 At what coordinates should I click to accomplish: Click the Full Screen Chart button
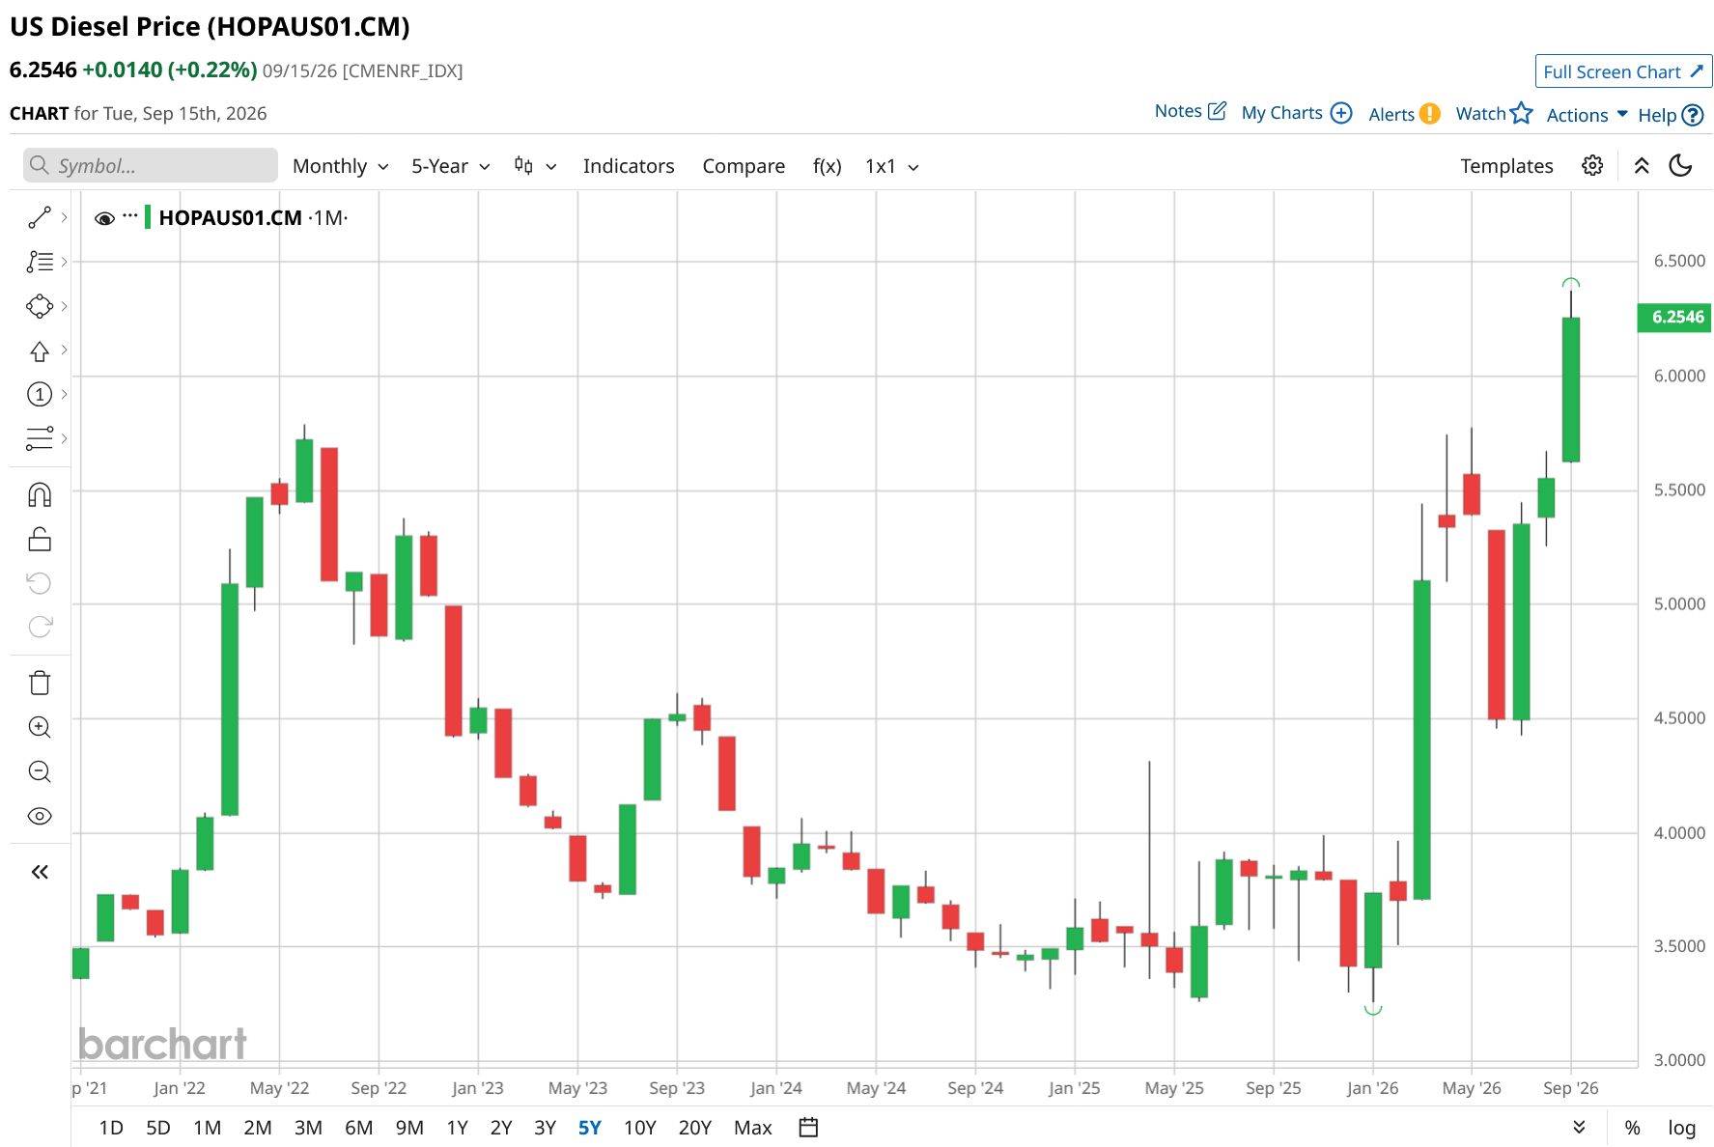(1623, 71)
